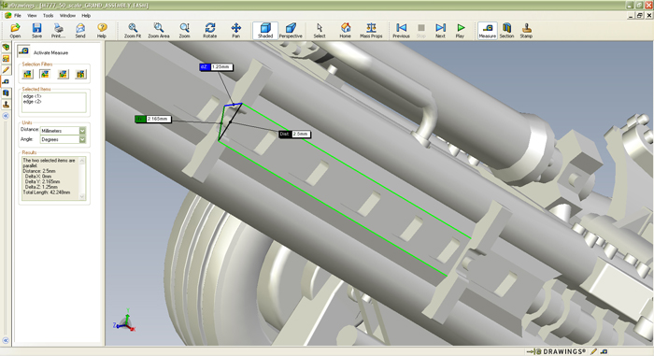Collapse the side panel using the chevron
Viewport: 654px width, 356px height.
pos(6,116)
